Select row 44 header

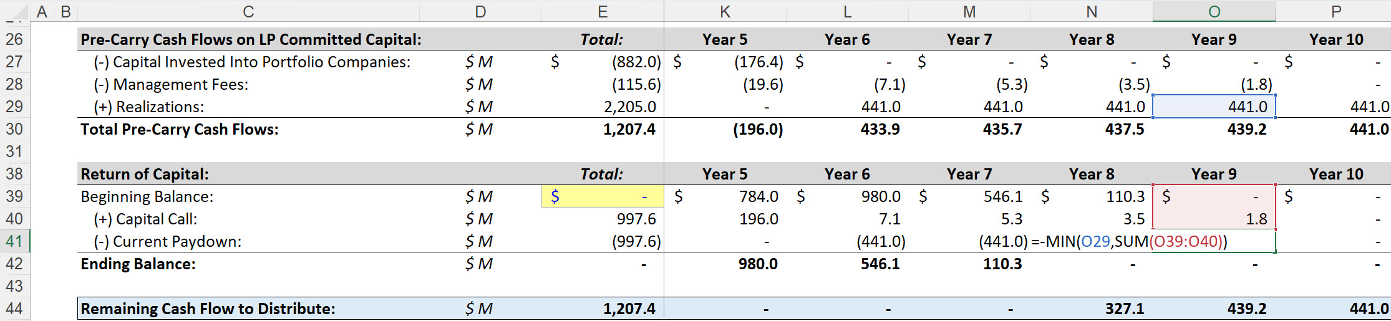click(x=14, y=309)
